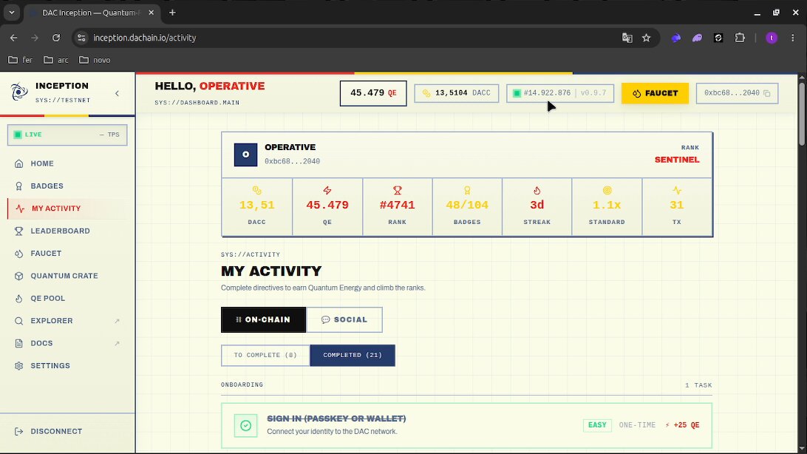Open Docs external link in sidebar

(67, 343)
